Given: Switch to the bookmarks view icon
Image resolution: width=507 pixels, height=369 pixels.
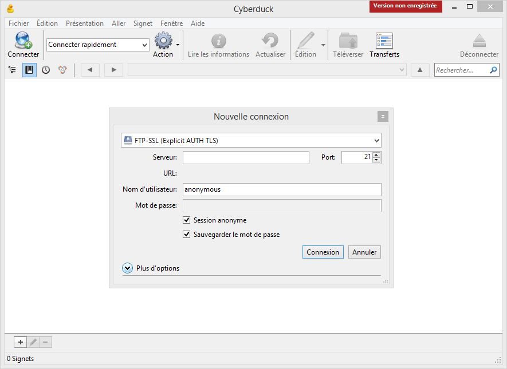Looking at the screenshot, I should coord(29,70).
